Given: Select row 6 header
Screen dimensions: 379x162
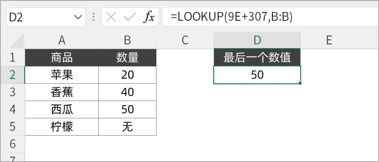Looking at the screenshot, I should click(13, 144).
